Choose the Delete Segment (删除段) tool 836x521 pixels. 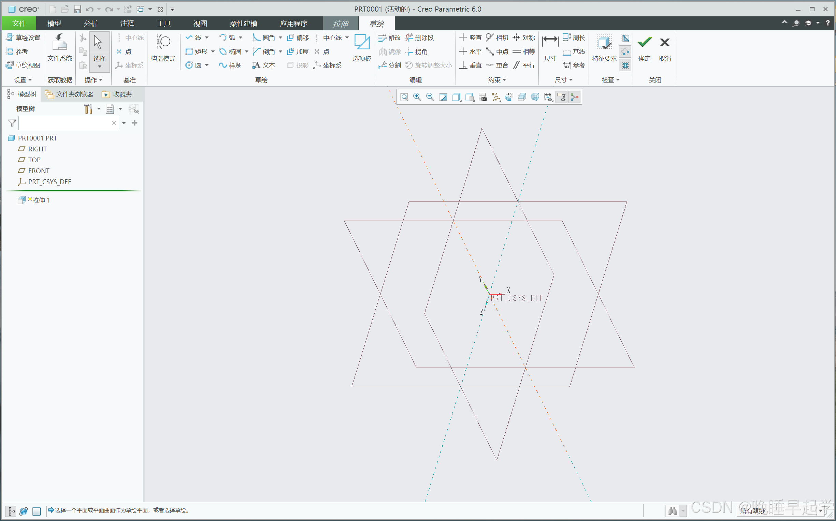pos(420,38)
